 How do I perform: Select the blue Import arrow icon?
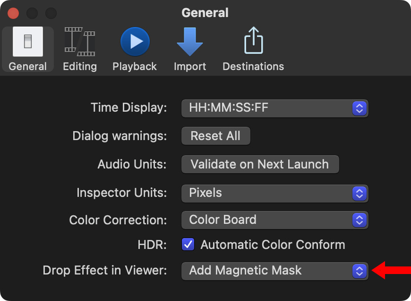(189, 42)
